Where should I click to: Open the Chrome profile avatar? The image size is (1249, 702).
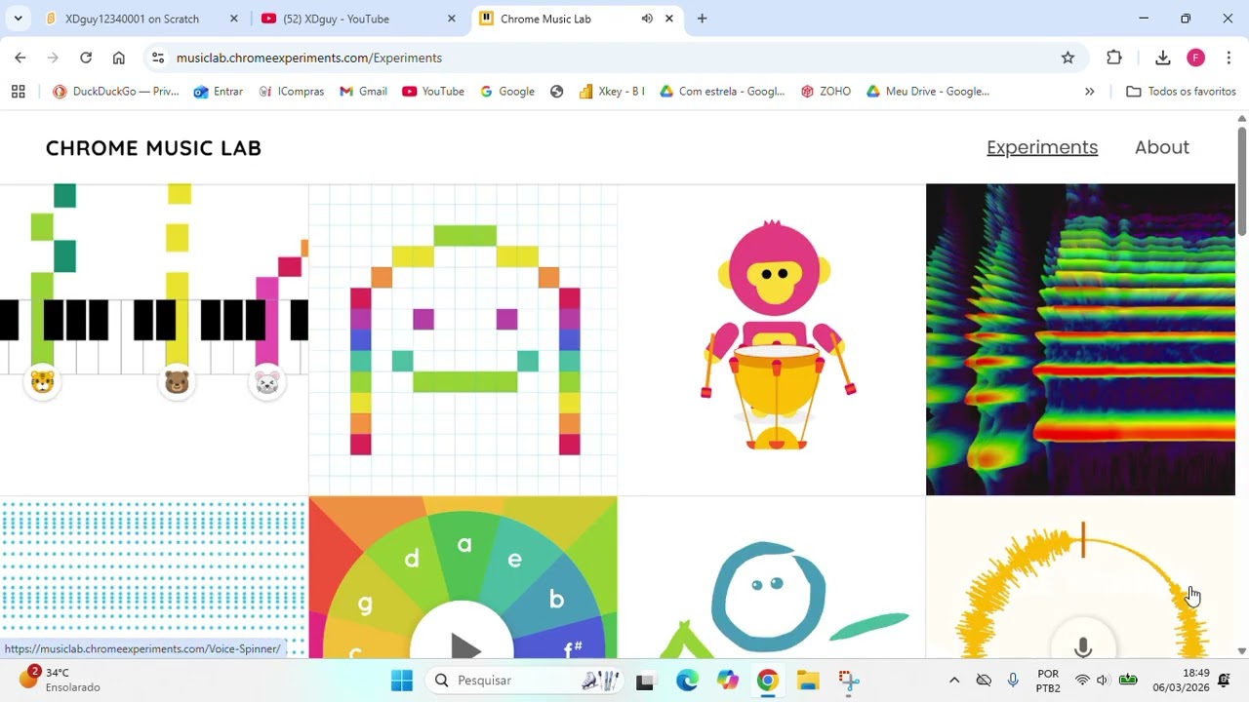pyautogui.click(x=1195, y=58)
